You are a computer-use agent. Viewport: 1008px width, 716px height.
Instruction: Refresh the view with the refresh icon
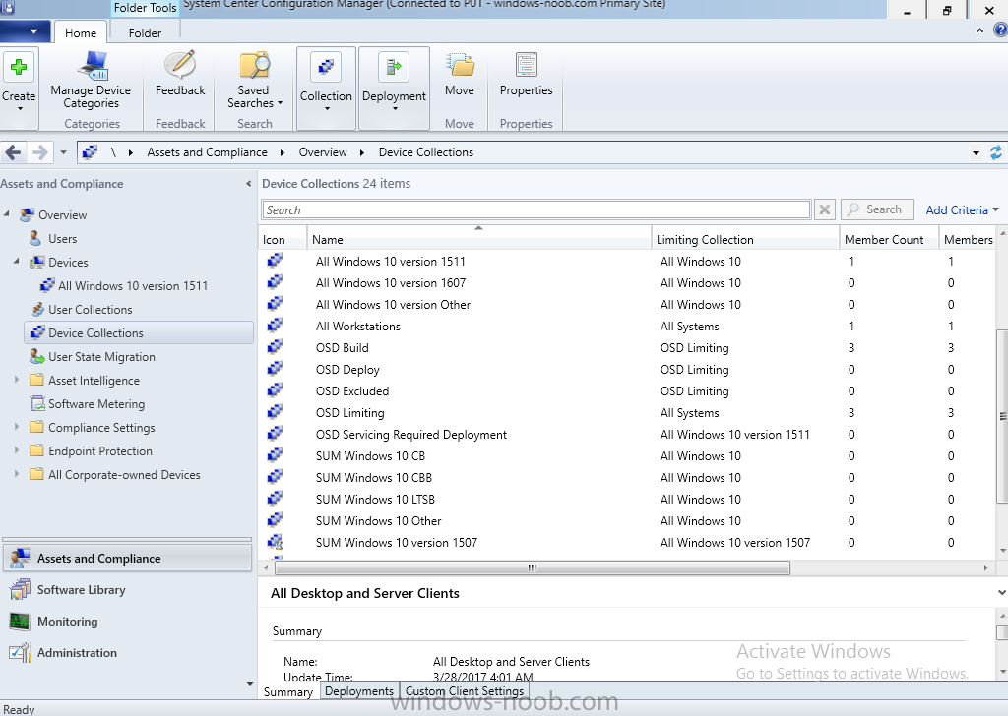[x=996, y=152]
